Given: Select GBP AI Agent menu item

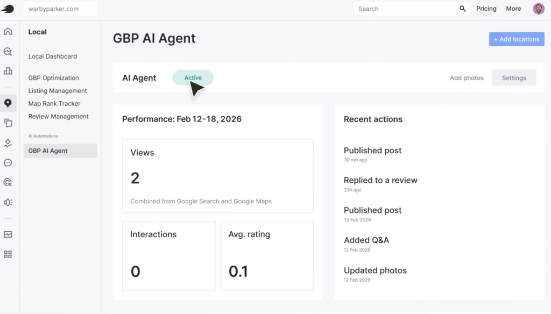Looking at the screenshot, I should pyautogui.click(x=60, y=151).
